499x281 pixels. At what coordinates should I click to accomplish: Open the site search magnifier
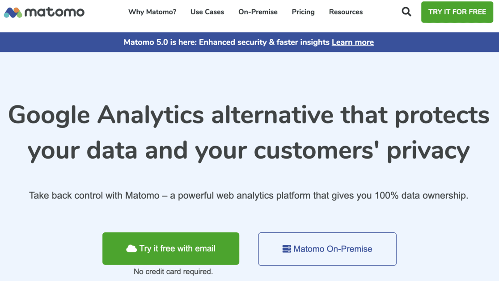point(406,12)
